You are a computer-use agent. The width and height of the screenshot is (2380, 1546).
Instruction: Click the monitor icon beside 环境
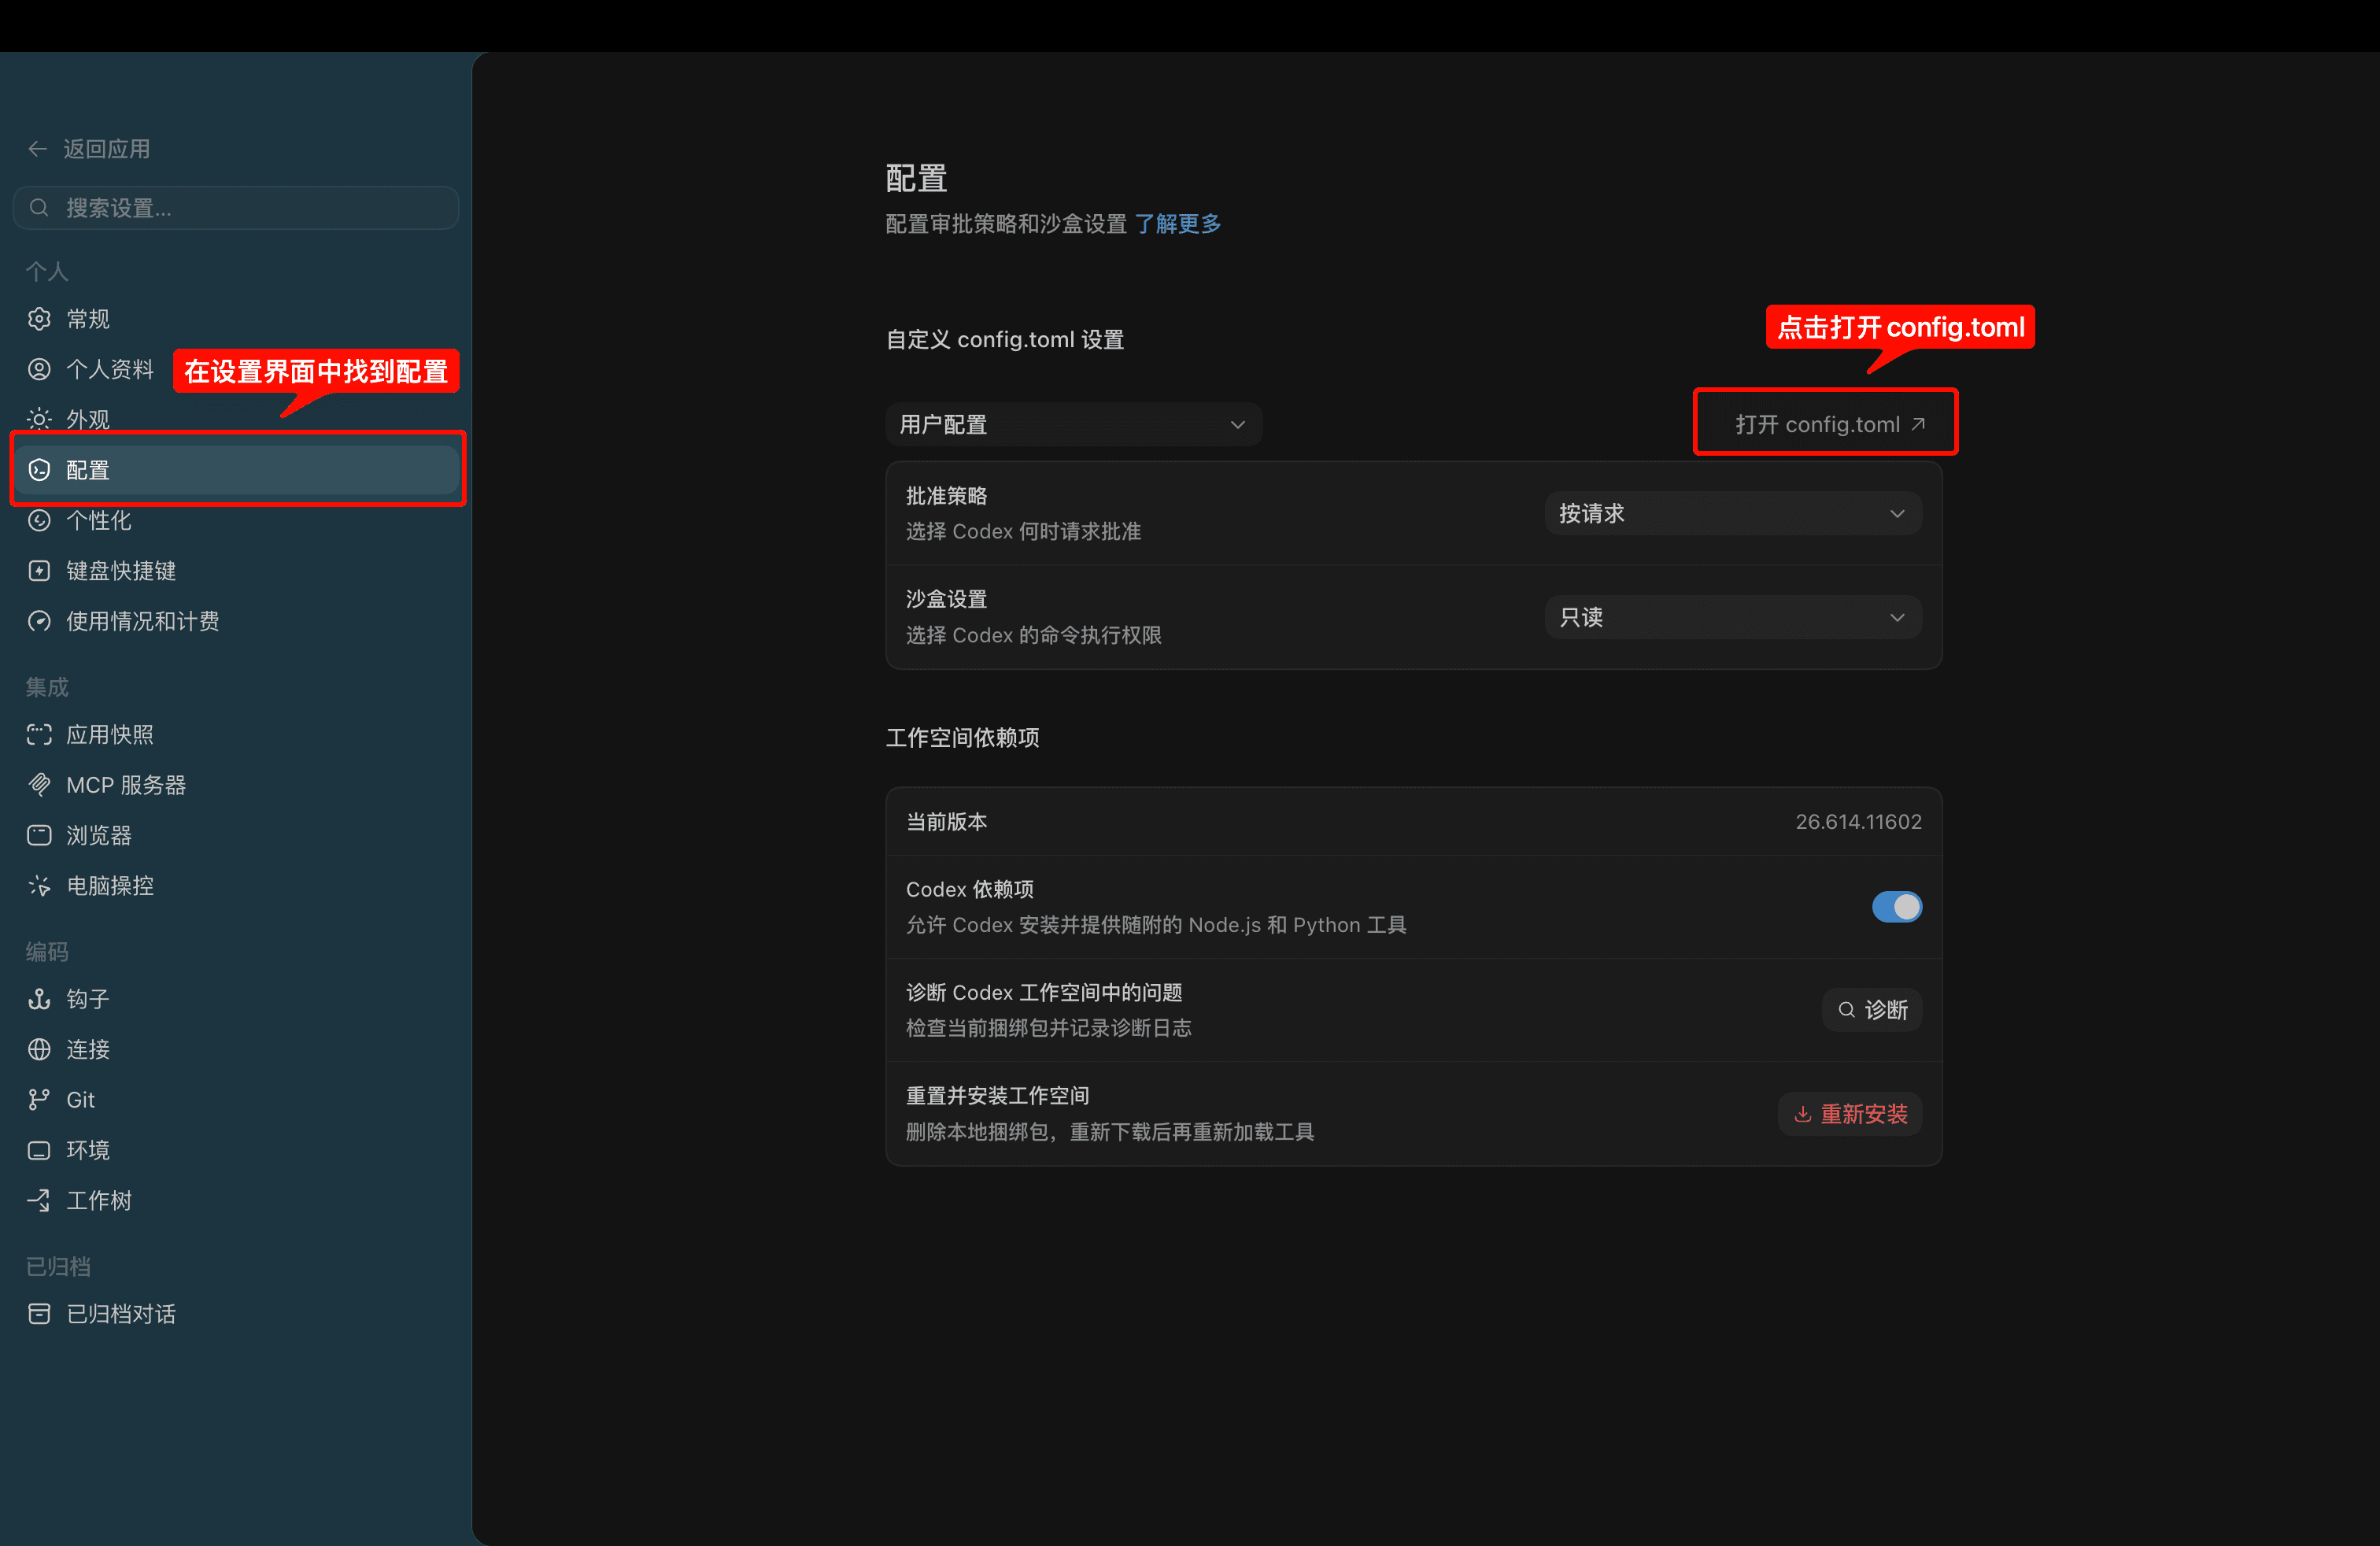point(39,1150)
